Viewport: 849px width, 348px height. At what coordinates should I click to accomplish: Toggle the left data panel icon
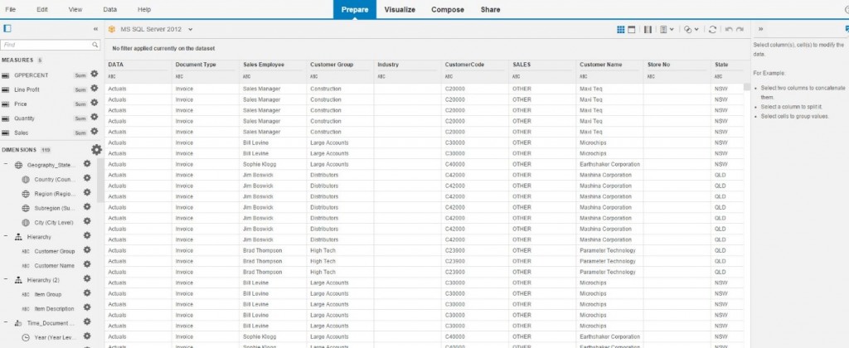[7, 29]
